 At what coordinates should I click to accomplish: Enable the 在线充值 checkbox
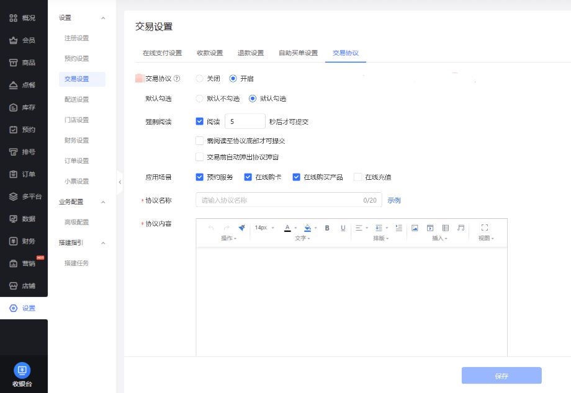coord(357,177)
